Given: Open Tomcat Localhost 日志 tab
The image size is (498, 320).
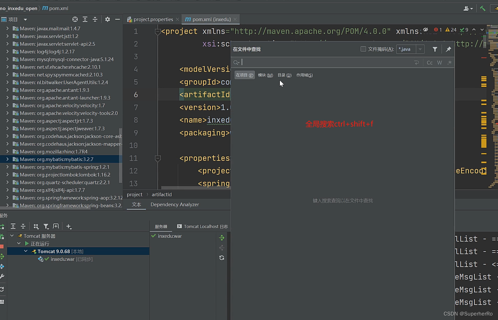Looking at the screenshot, I should click(x=202, y=227).
